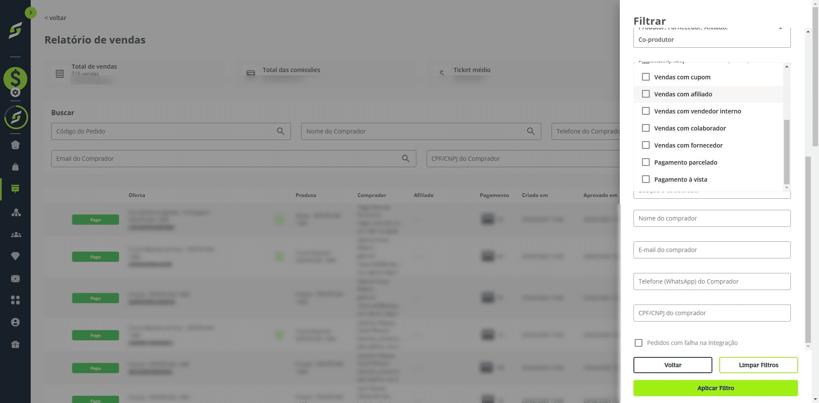Open the diamond icon in sidebar

click(x=15, y=256)
